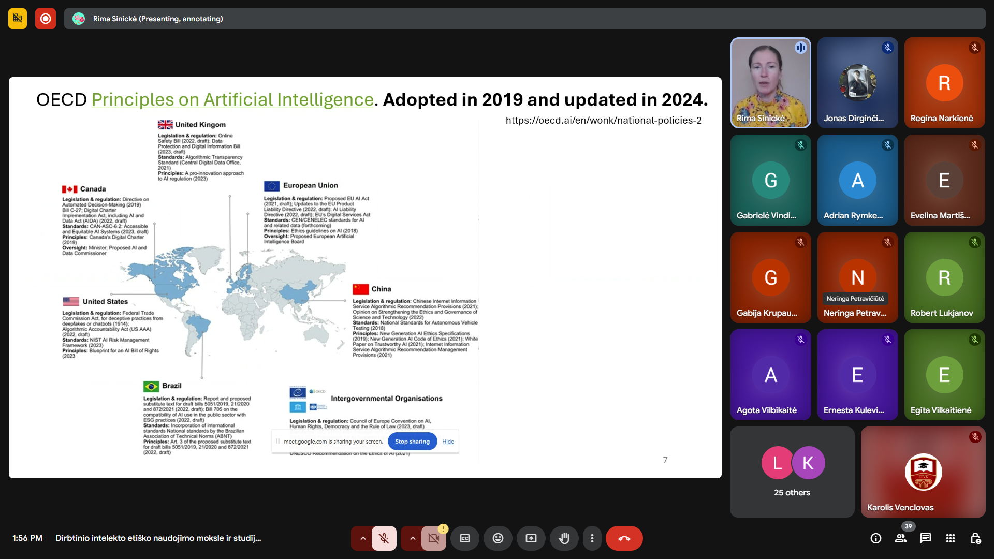994x559 pixels.
Task: Open chat with everyone panel
Action: point(926,538)
